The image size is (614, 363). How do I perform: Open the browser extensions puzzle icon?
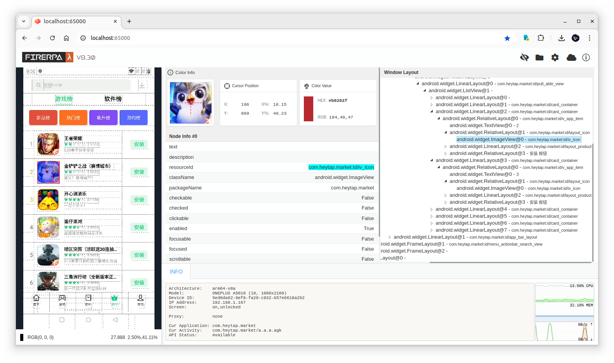pyautogui.click(x=541, y=38)
